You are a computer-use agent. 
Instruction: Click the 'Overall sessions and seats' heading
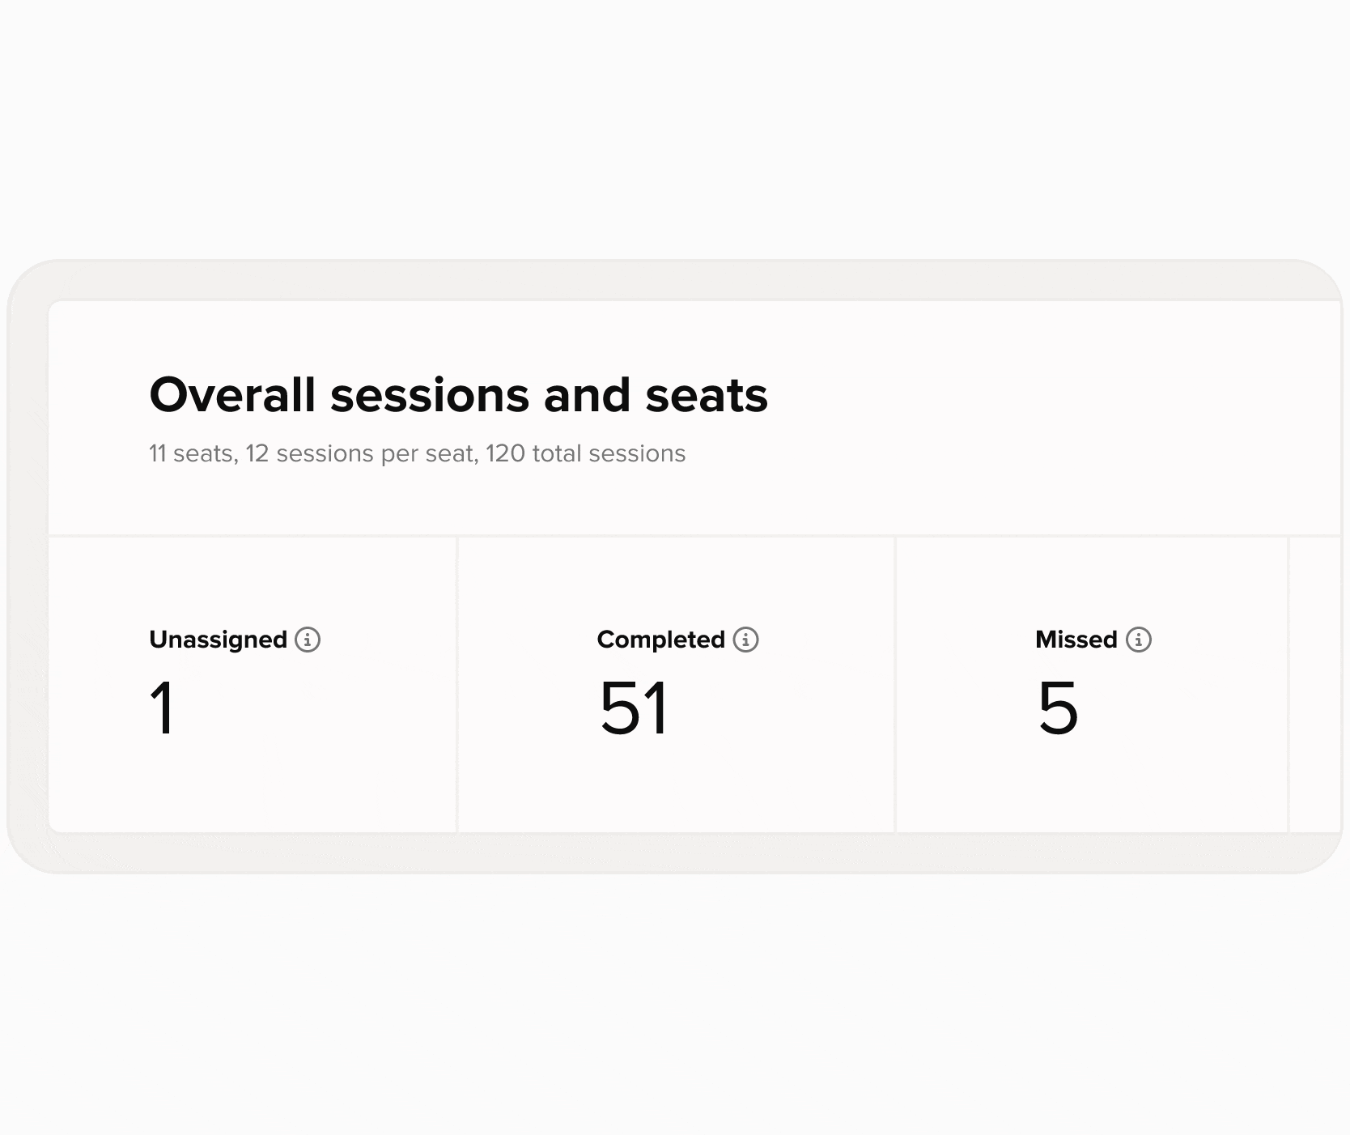[x=458, y=395]
